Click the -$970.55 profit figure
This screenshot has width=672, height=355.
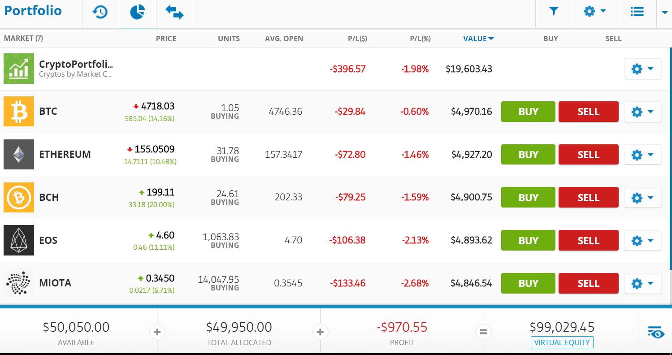pos(402,327)
